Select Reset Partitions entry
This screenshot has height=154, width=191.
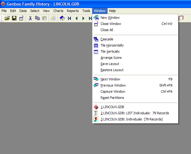(112, 98)
